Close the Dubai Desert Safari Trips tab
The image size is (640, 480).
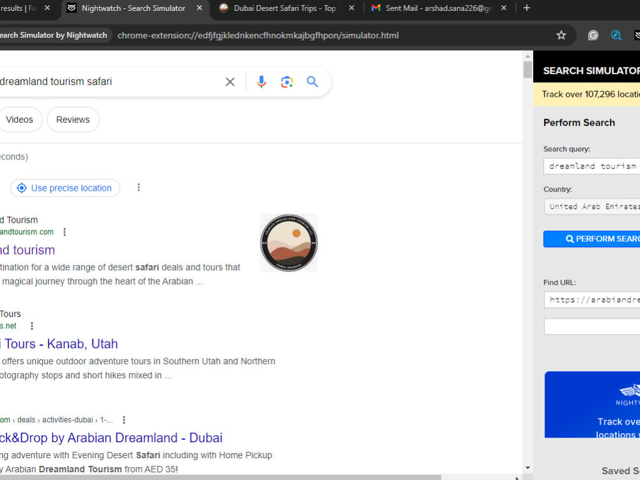[352, 8]
